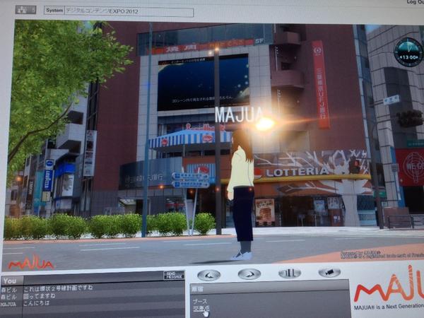
Task: Click the turn-left arrow round button
Action: [x=208, y=276]
